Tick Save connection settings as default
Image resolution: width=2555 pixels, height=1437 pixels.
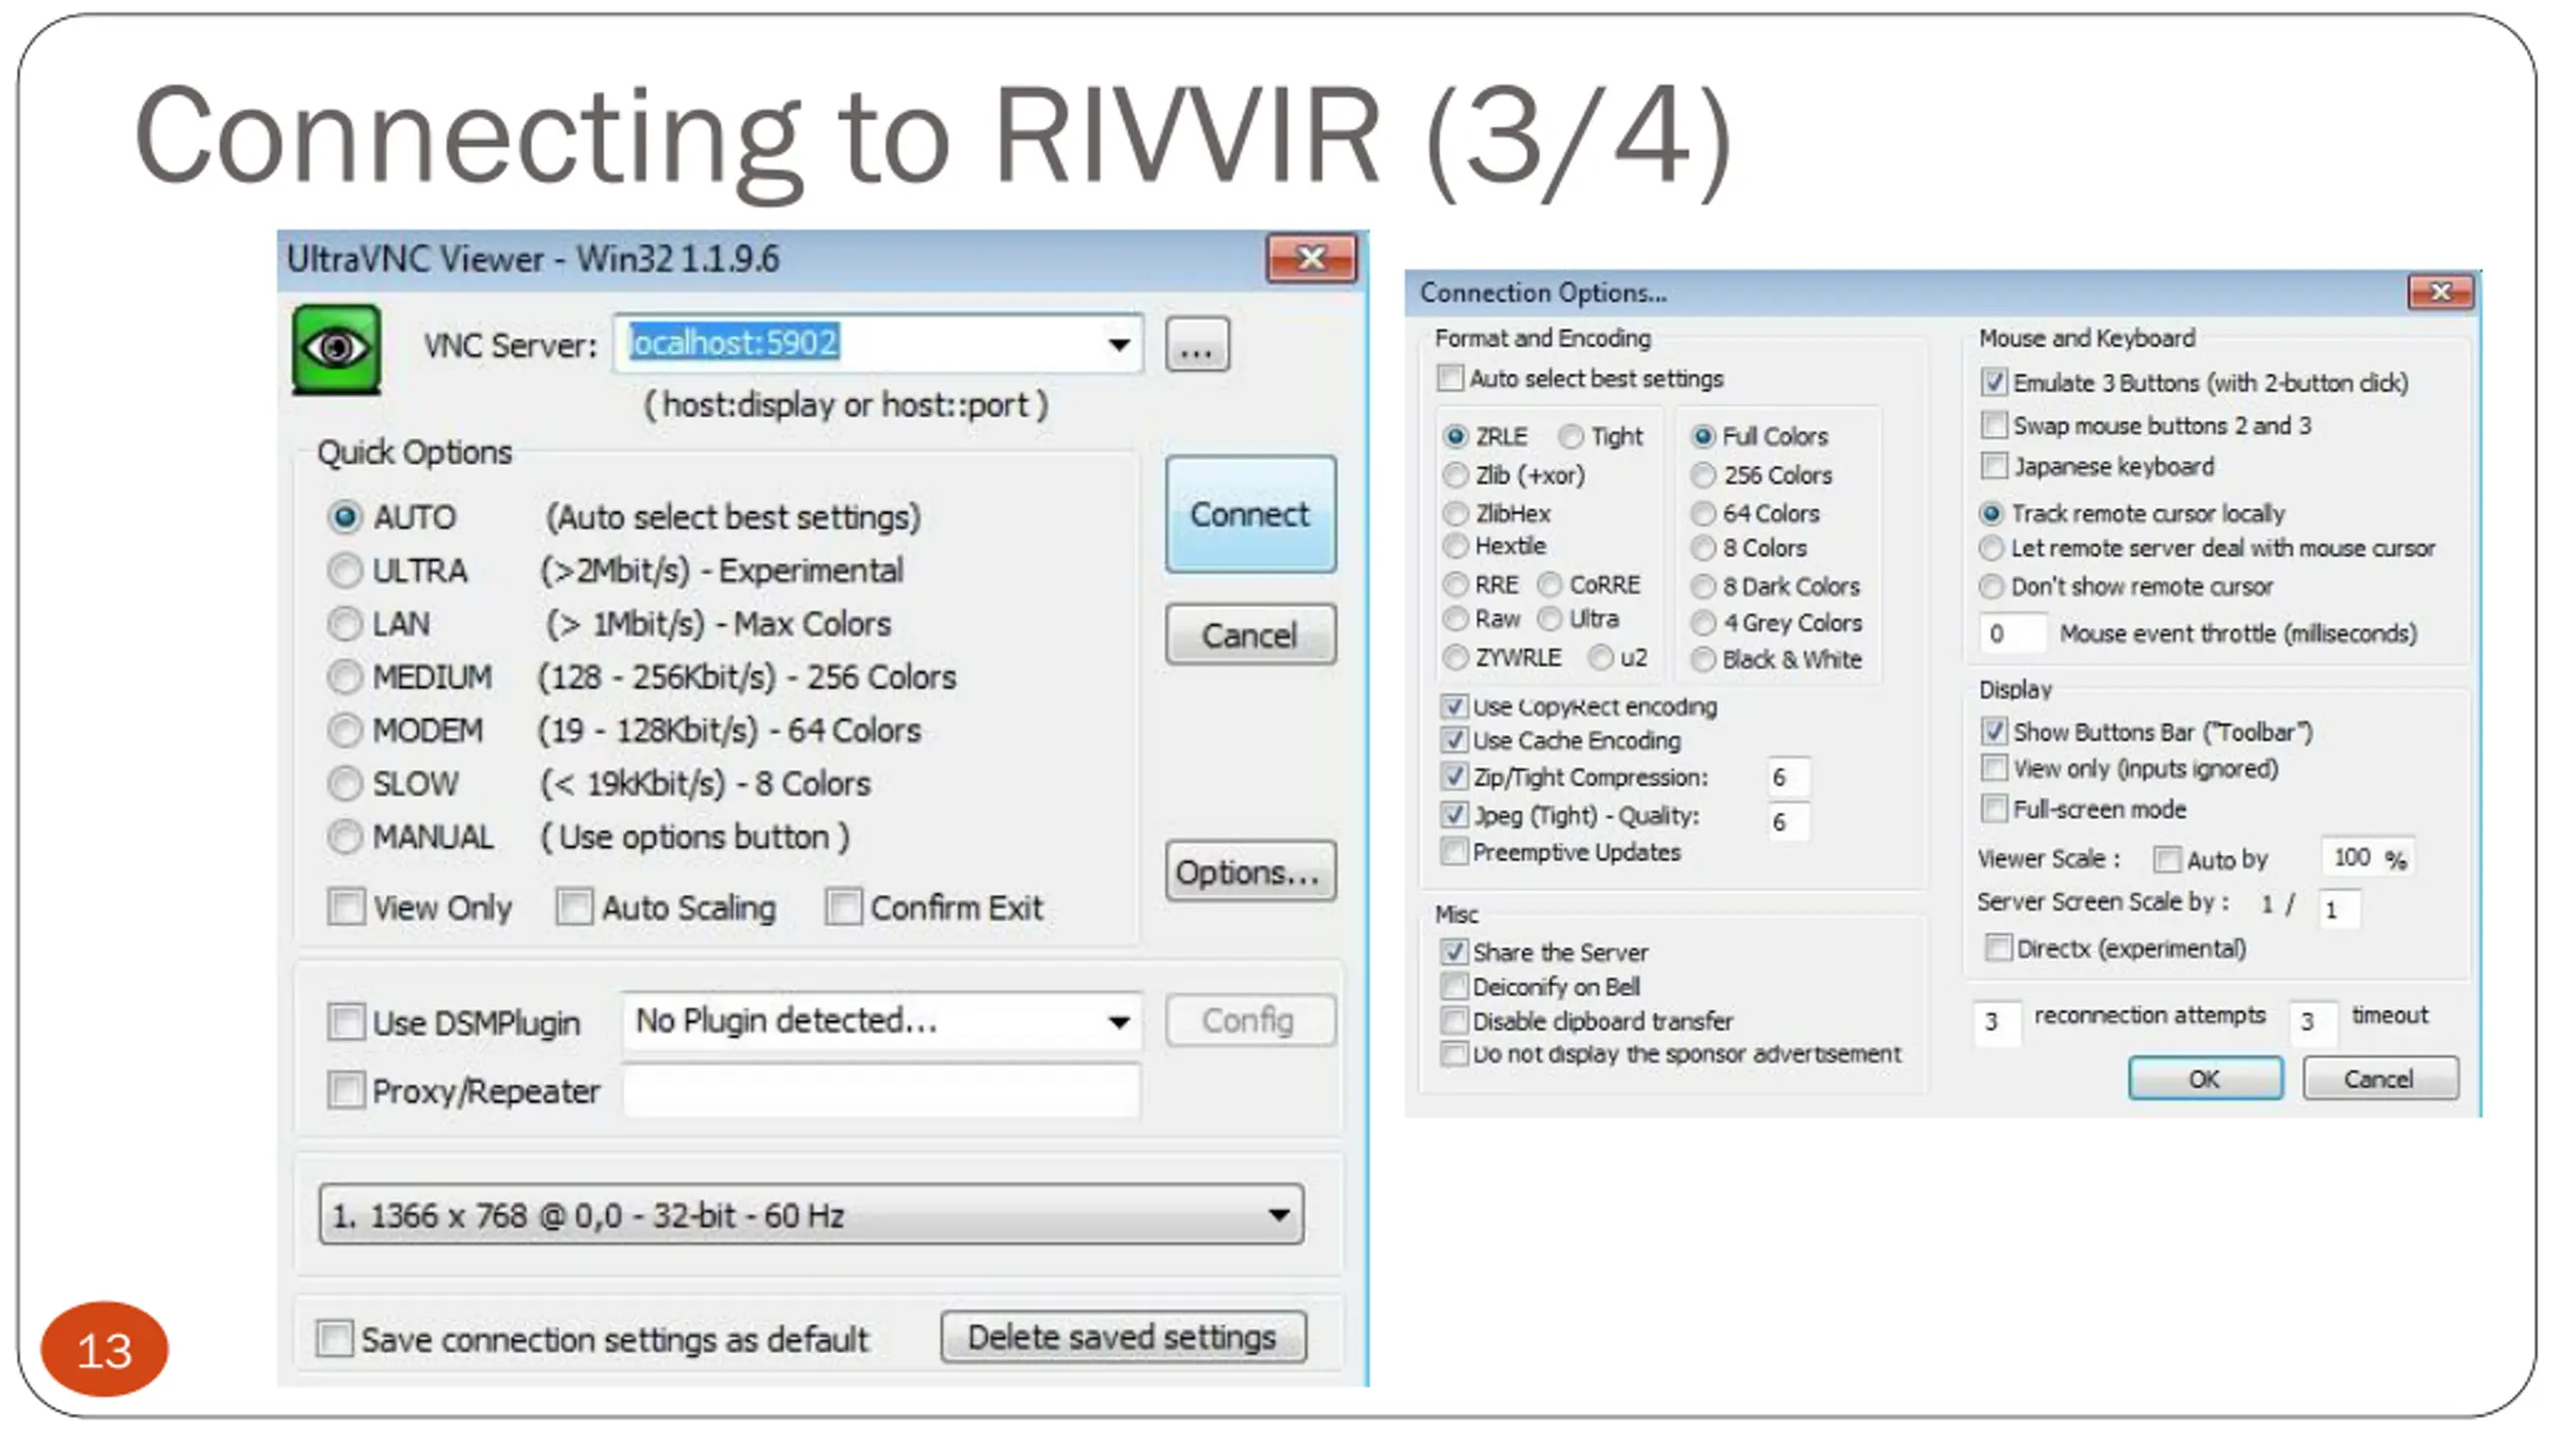[334, 1338]
